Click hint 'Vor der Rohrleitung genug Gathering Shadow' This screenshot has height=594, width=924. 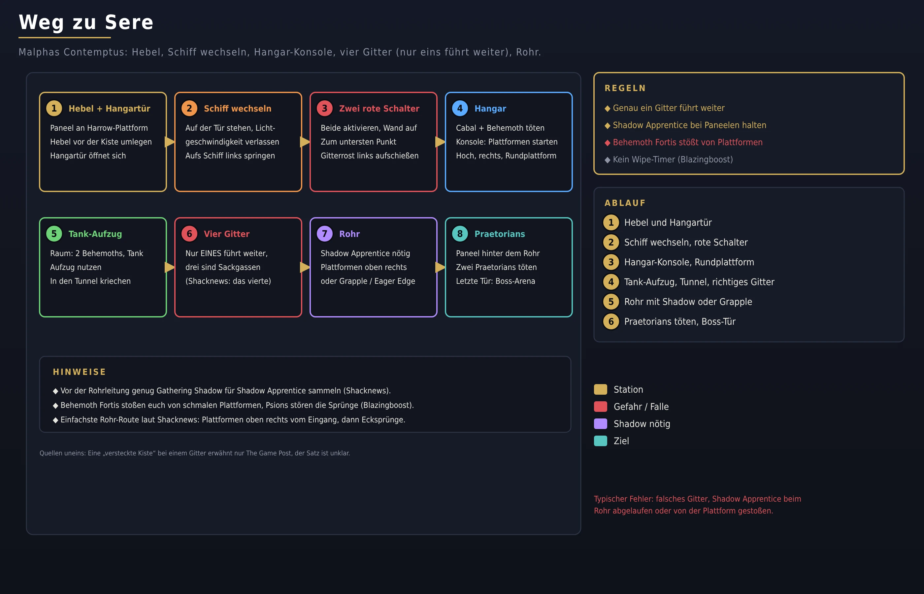coord(222,391)
